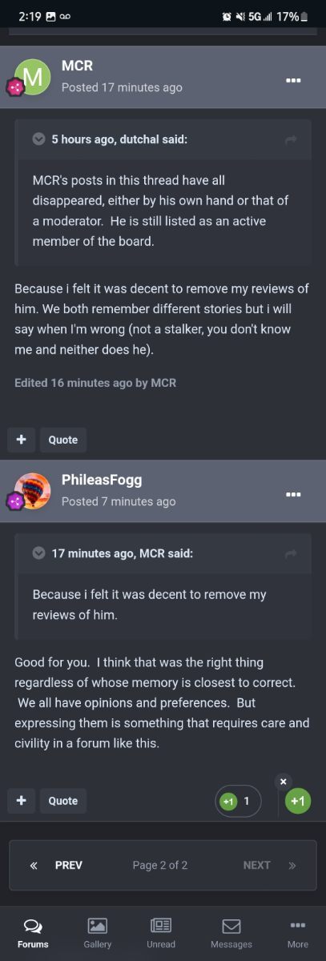Screen dimensions: 326x961
Task: Toggle multiquote plus on PhileasFogg's post
Action: 21,801
